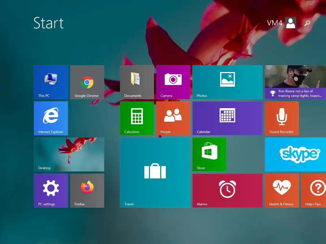Viewport: 326px width, 244px height.
Task: Click the search magnifier icon
Action: pos(307,23)
